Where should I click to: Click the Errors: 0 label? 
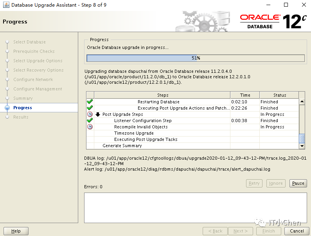click(93, 187)
